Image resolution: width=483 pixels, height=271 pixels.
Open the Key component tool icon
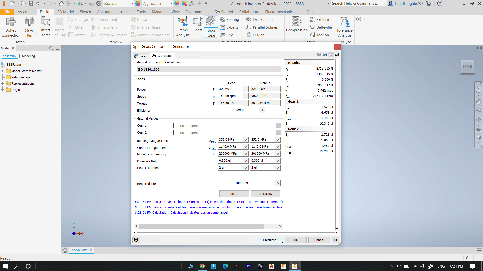[222, 35]
